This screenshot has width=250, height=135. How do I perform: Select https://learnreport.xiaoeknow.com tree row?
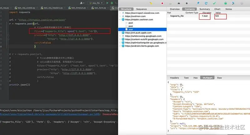142,13
